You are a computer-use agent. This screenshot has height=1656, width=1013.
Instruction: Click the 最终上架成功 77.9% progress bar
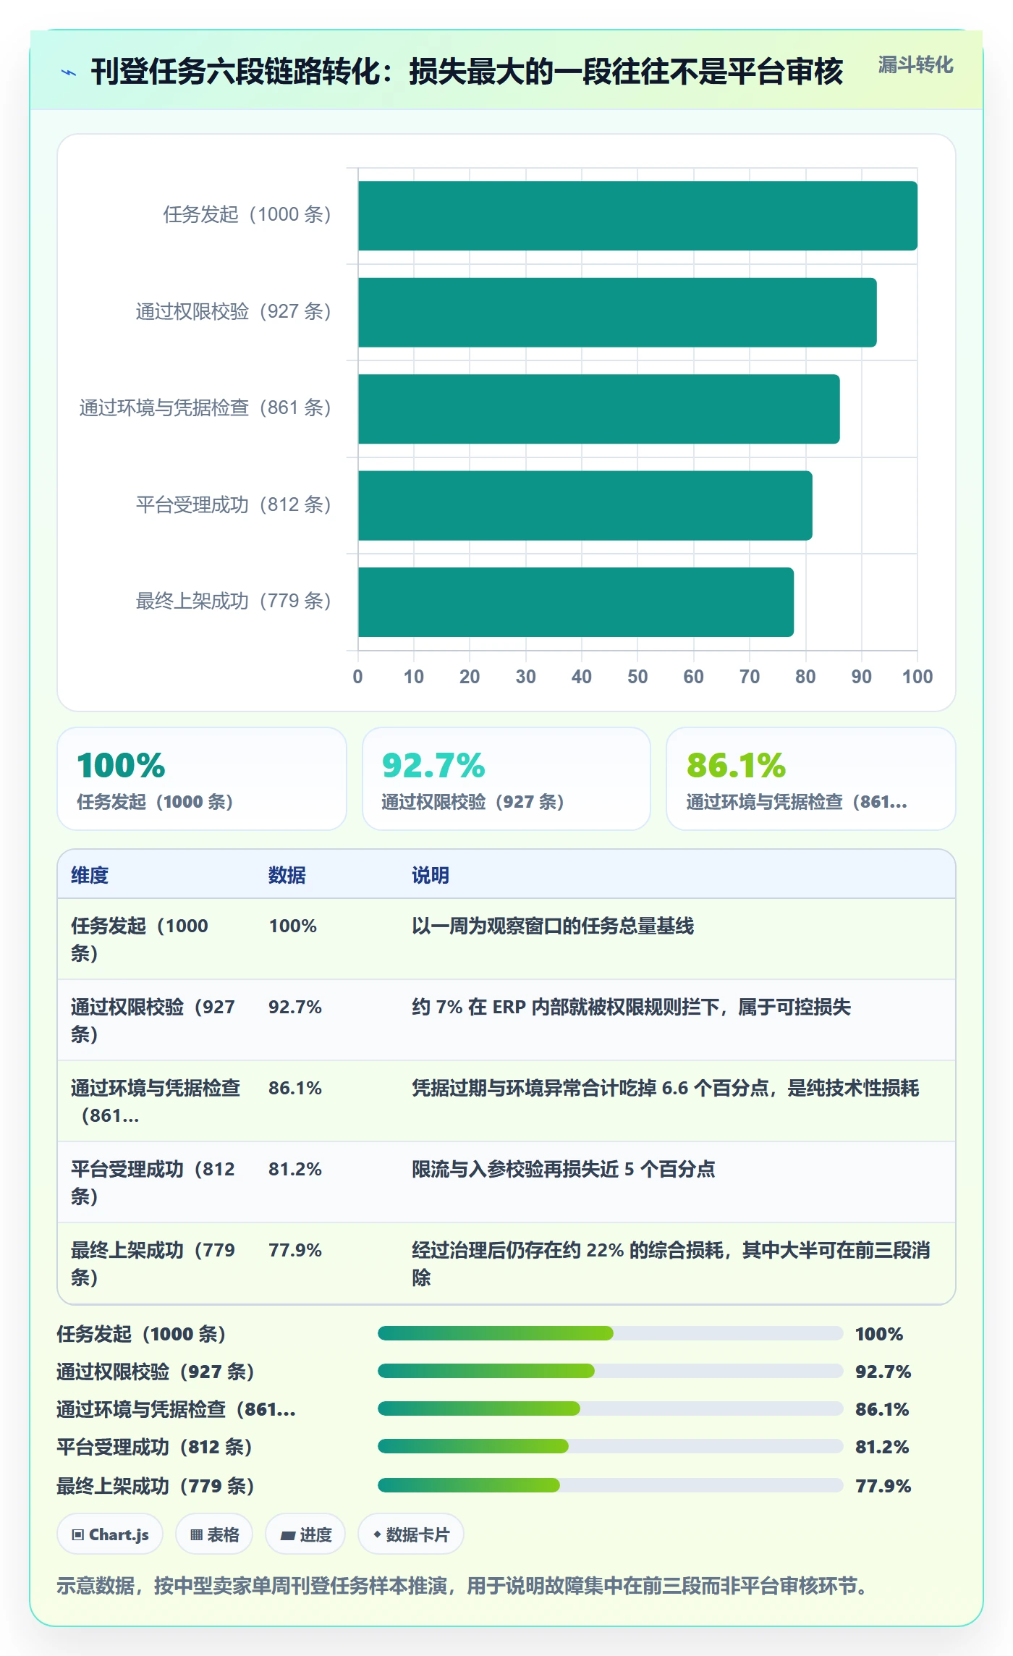coord(610,1485)
